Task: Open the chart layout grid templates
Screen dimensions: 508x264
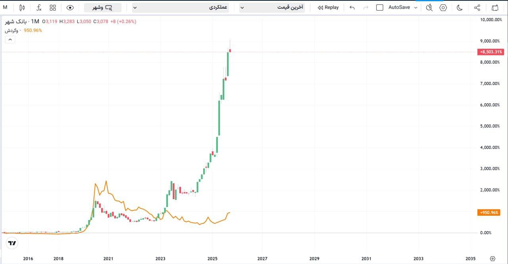Action: click(x=53, y=8)
